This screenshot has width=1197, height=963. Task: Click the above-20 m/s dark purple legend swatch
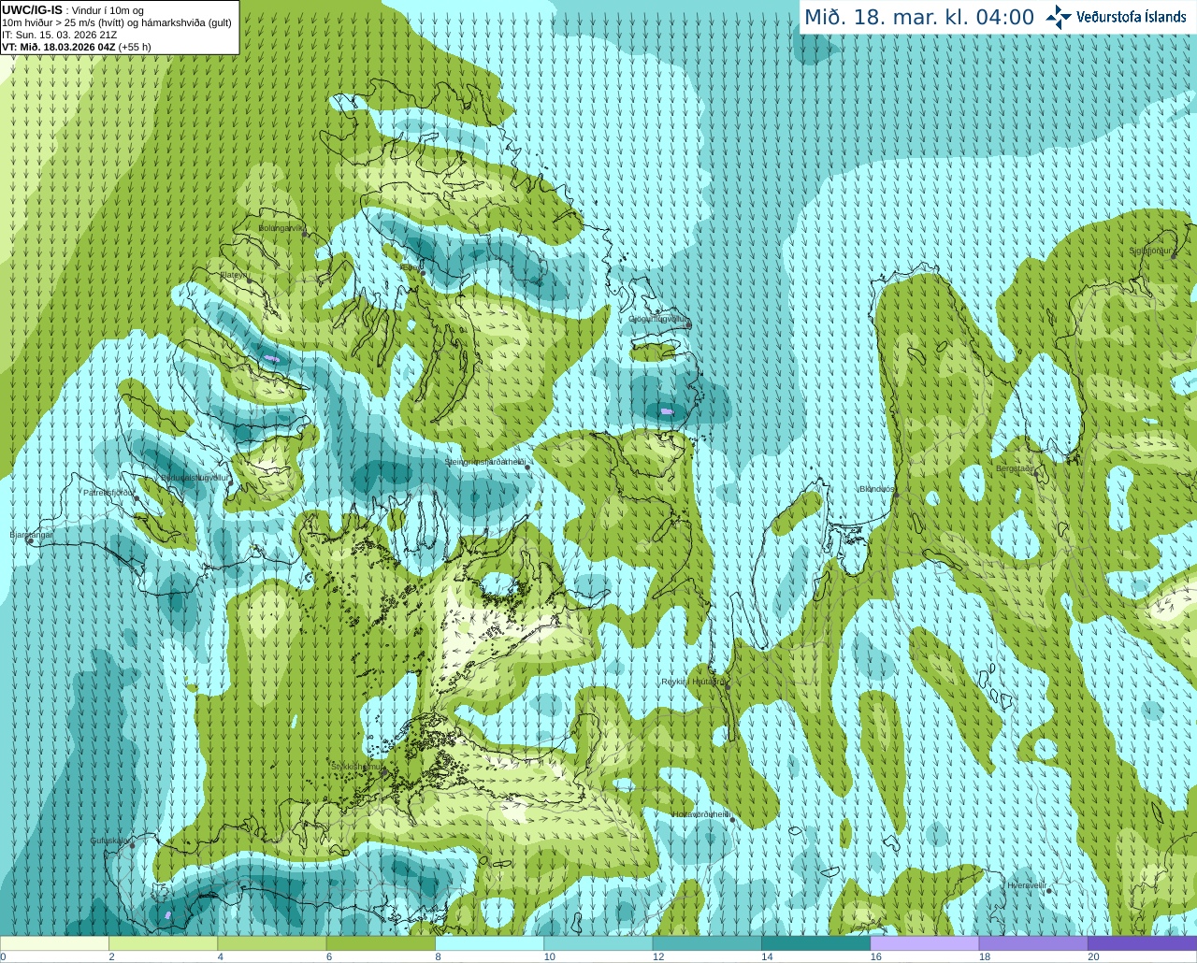[x=1142, y=943]
